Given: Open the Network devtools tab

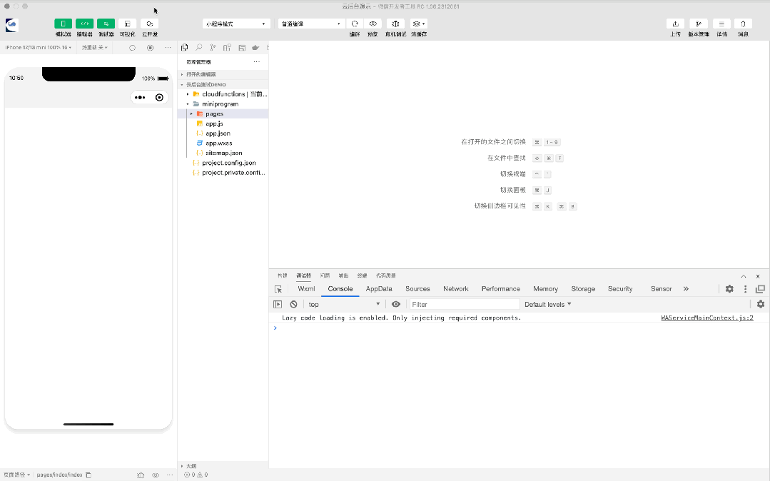Looking at the screenshot, I should [456, 289].
